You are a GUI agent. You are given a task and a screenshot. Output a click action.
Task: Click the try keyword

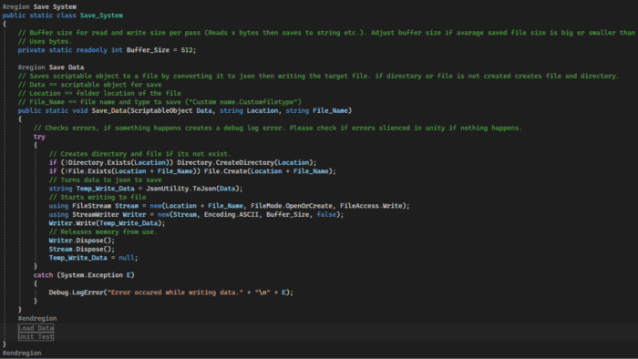(x=39, y=137)
